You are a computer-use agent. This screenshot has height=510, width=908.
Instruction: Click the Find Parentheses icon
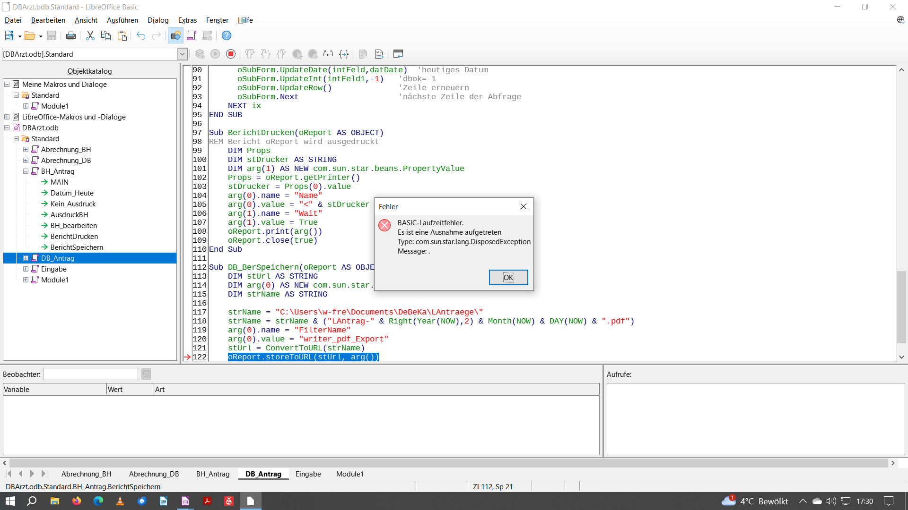[x=344, y=54]
